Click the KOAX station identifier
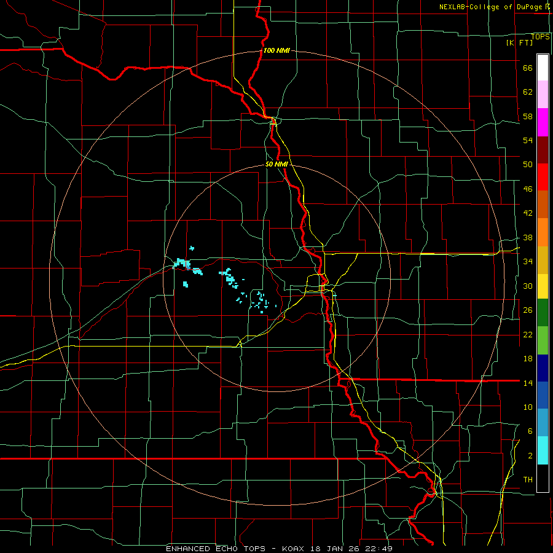Viewport: 553px width, 553px height. (294, 549)
